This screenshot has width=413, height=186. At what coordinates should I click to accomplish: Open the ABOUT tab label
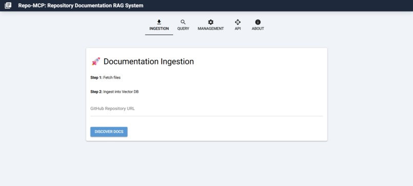(258, 29)
